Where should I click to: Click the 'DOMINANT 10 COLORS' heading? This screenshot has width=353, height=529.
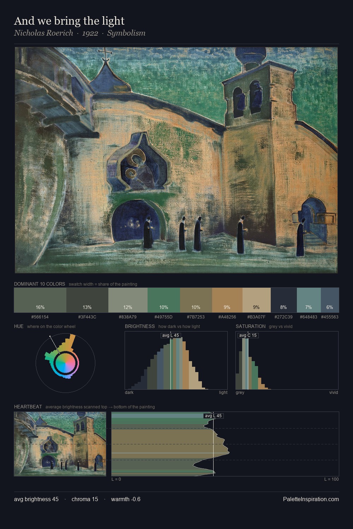click(40, 284)
